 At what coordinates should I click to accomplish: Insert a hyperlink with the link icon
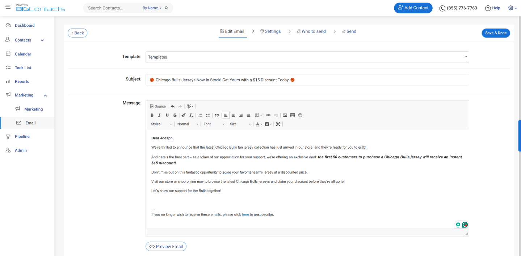point(268,115)
